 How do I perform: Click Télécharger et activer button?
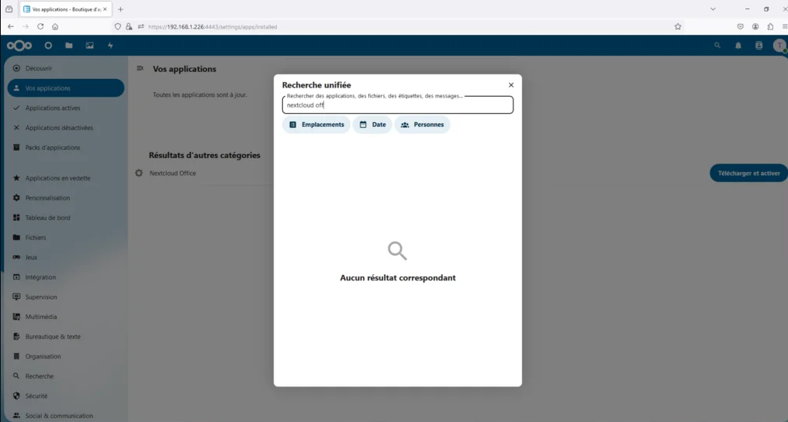coord(748,173)
